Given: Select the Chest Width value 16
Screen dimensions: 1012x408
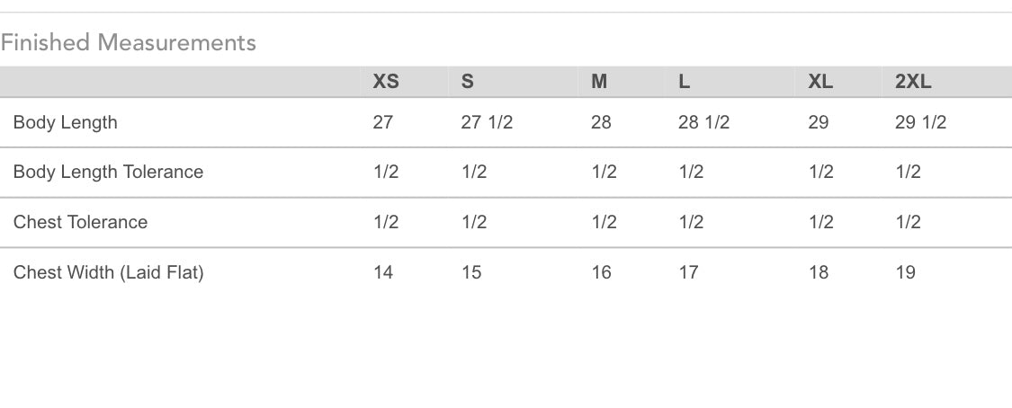Looking at the screenshot, I should tap(601, 272).
